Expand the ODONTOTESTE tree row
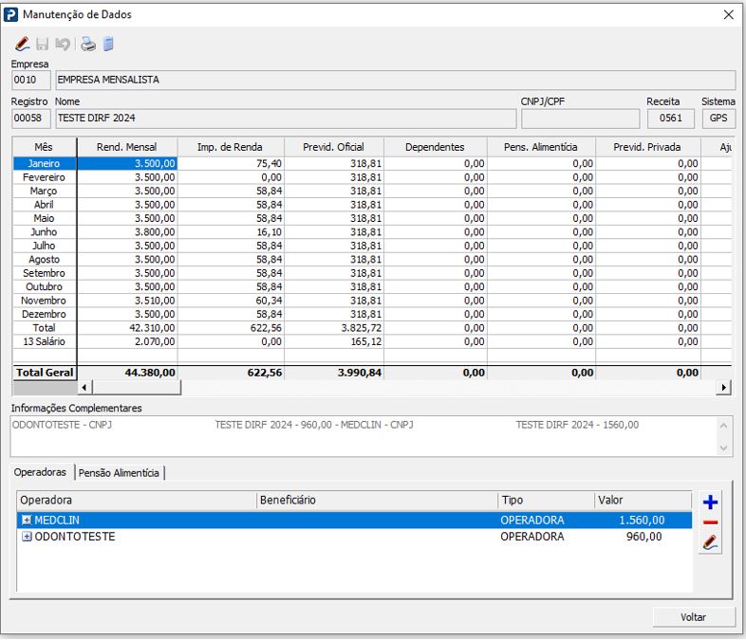The image size is (746, 640). click(x=27, y=537)
